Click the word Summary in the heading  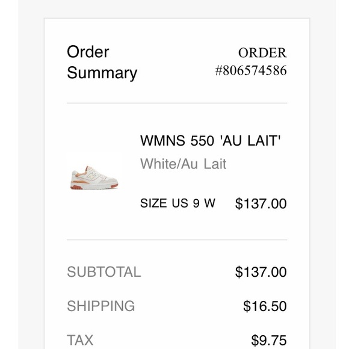(x=102, y=73)
